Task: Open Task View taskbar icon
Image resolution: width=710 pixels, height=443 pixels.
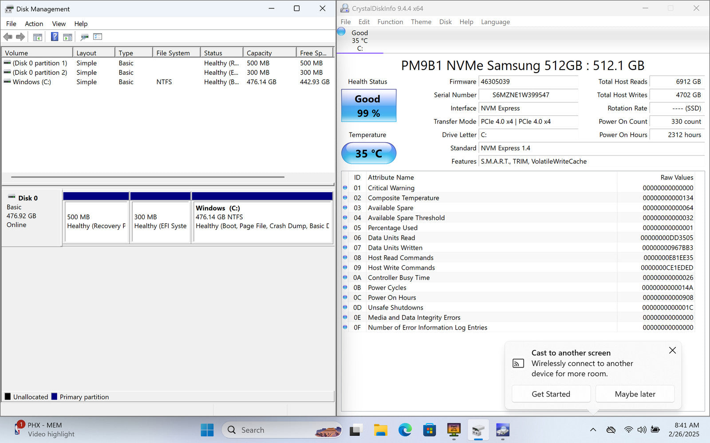Action: 355,430
